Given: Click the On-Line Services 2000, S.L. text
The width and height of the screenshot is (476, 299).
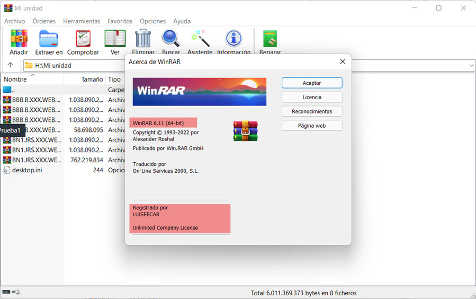Looking at the screenshot, I should click(x=165, y=171).
